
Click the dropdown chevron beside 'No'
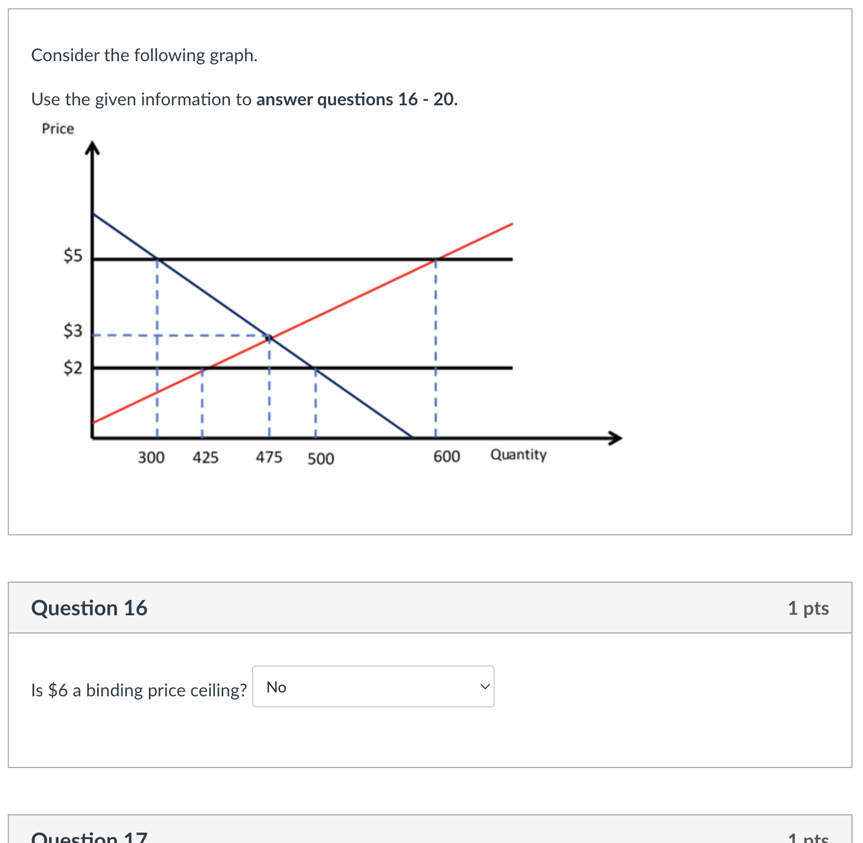pyautogui.click(x=484, y=687)
